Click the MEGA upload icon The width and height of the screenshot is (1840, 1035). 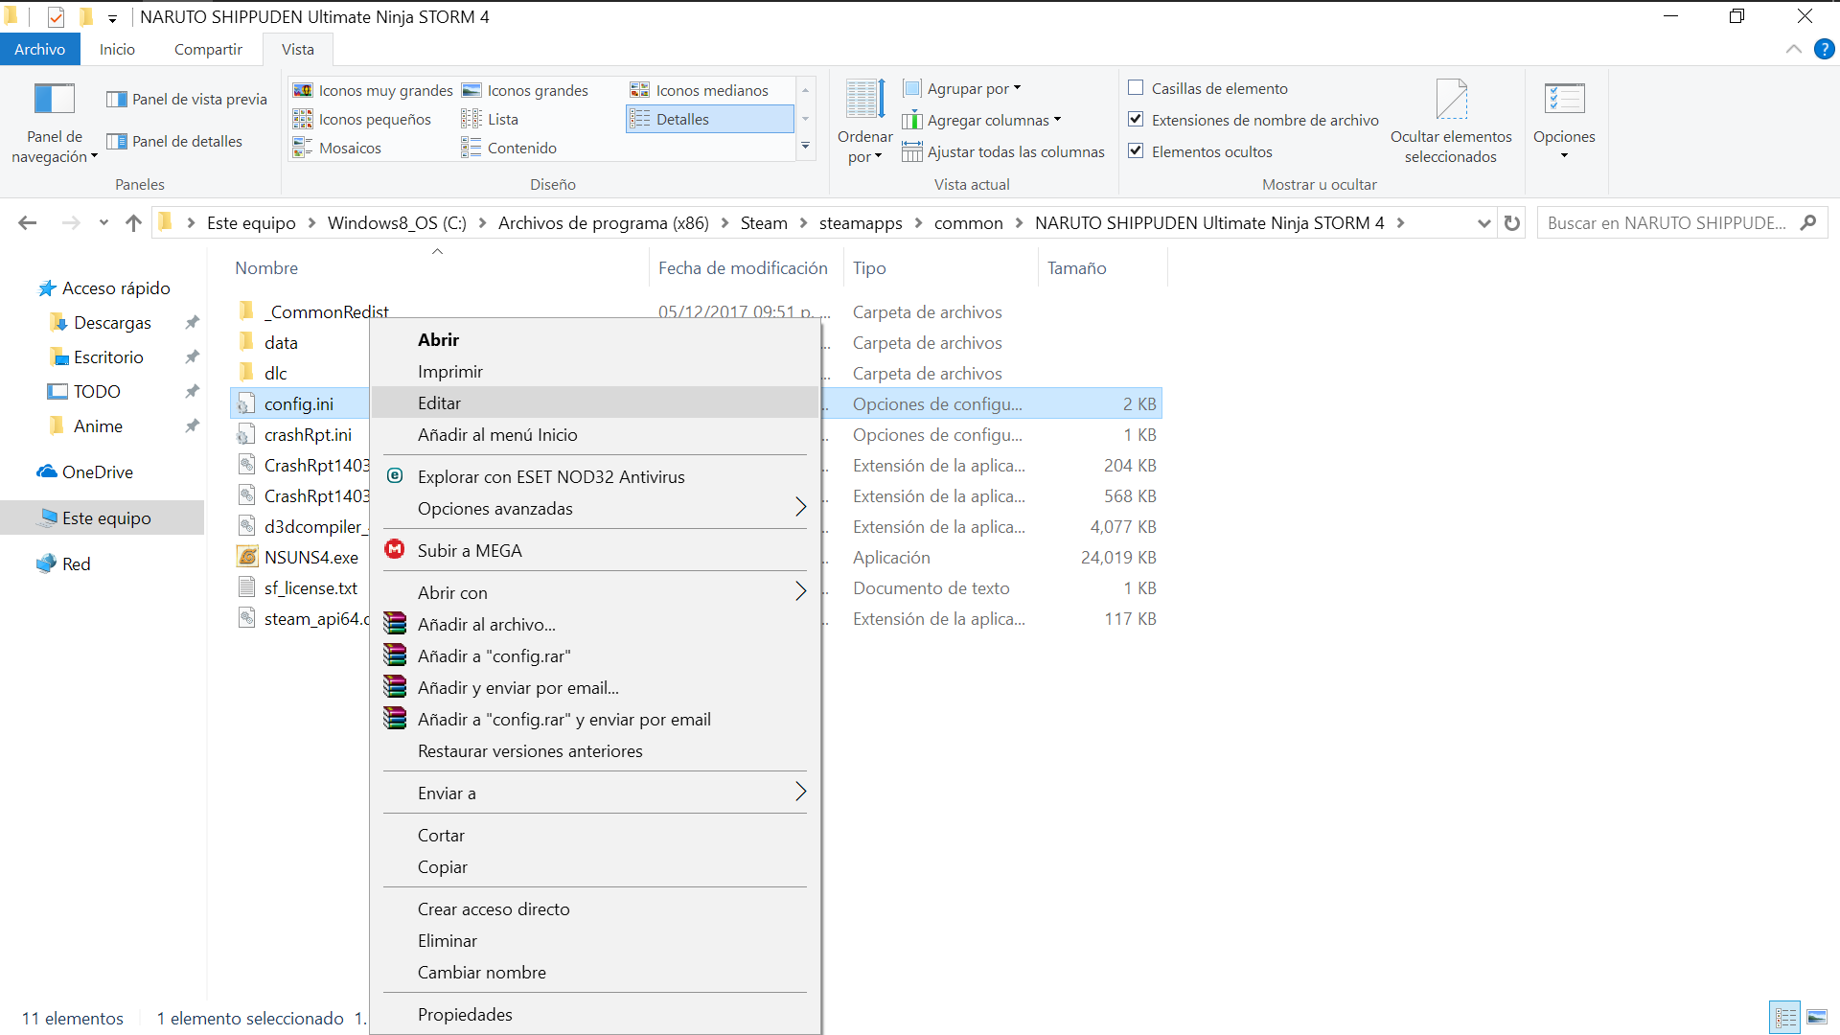point(395,549)
